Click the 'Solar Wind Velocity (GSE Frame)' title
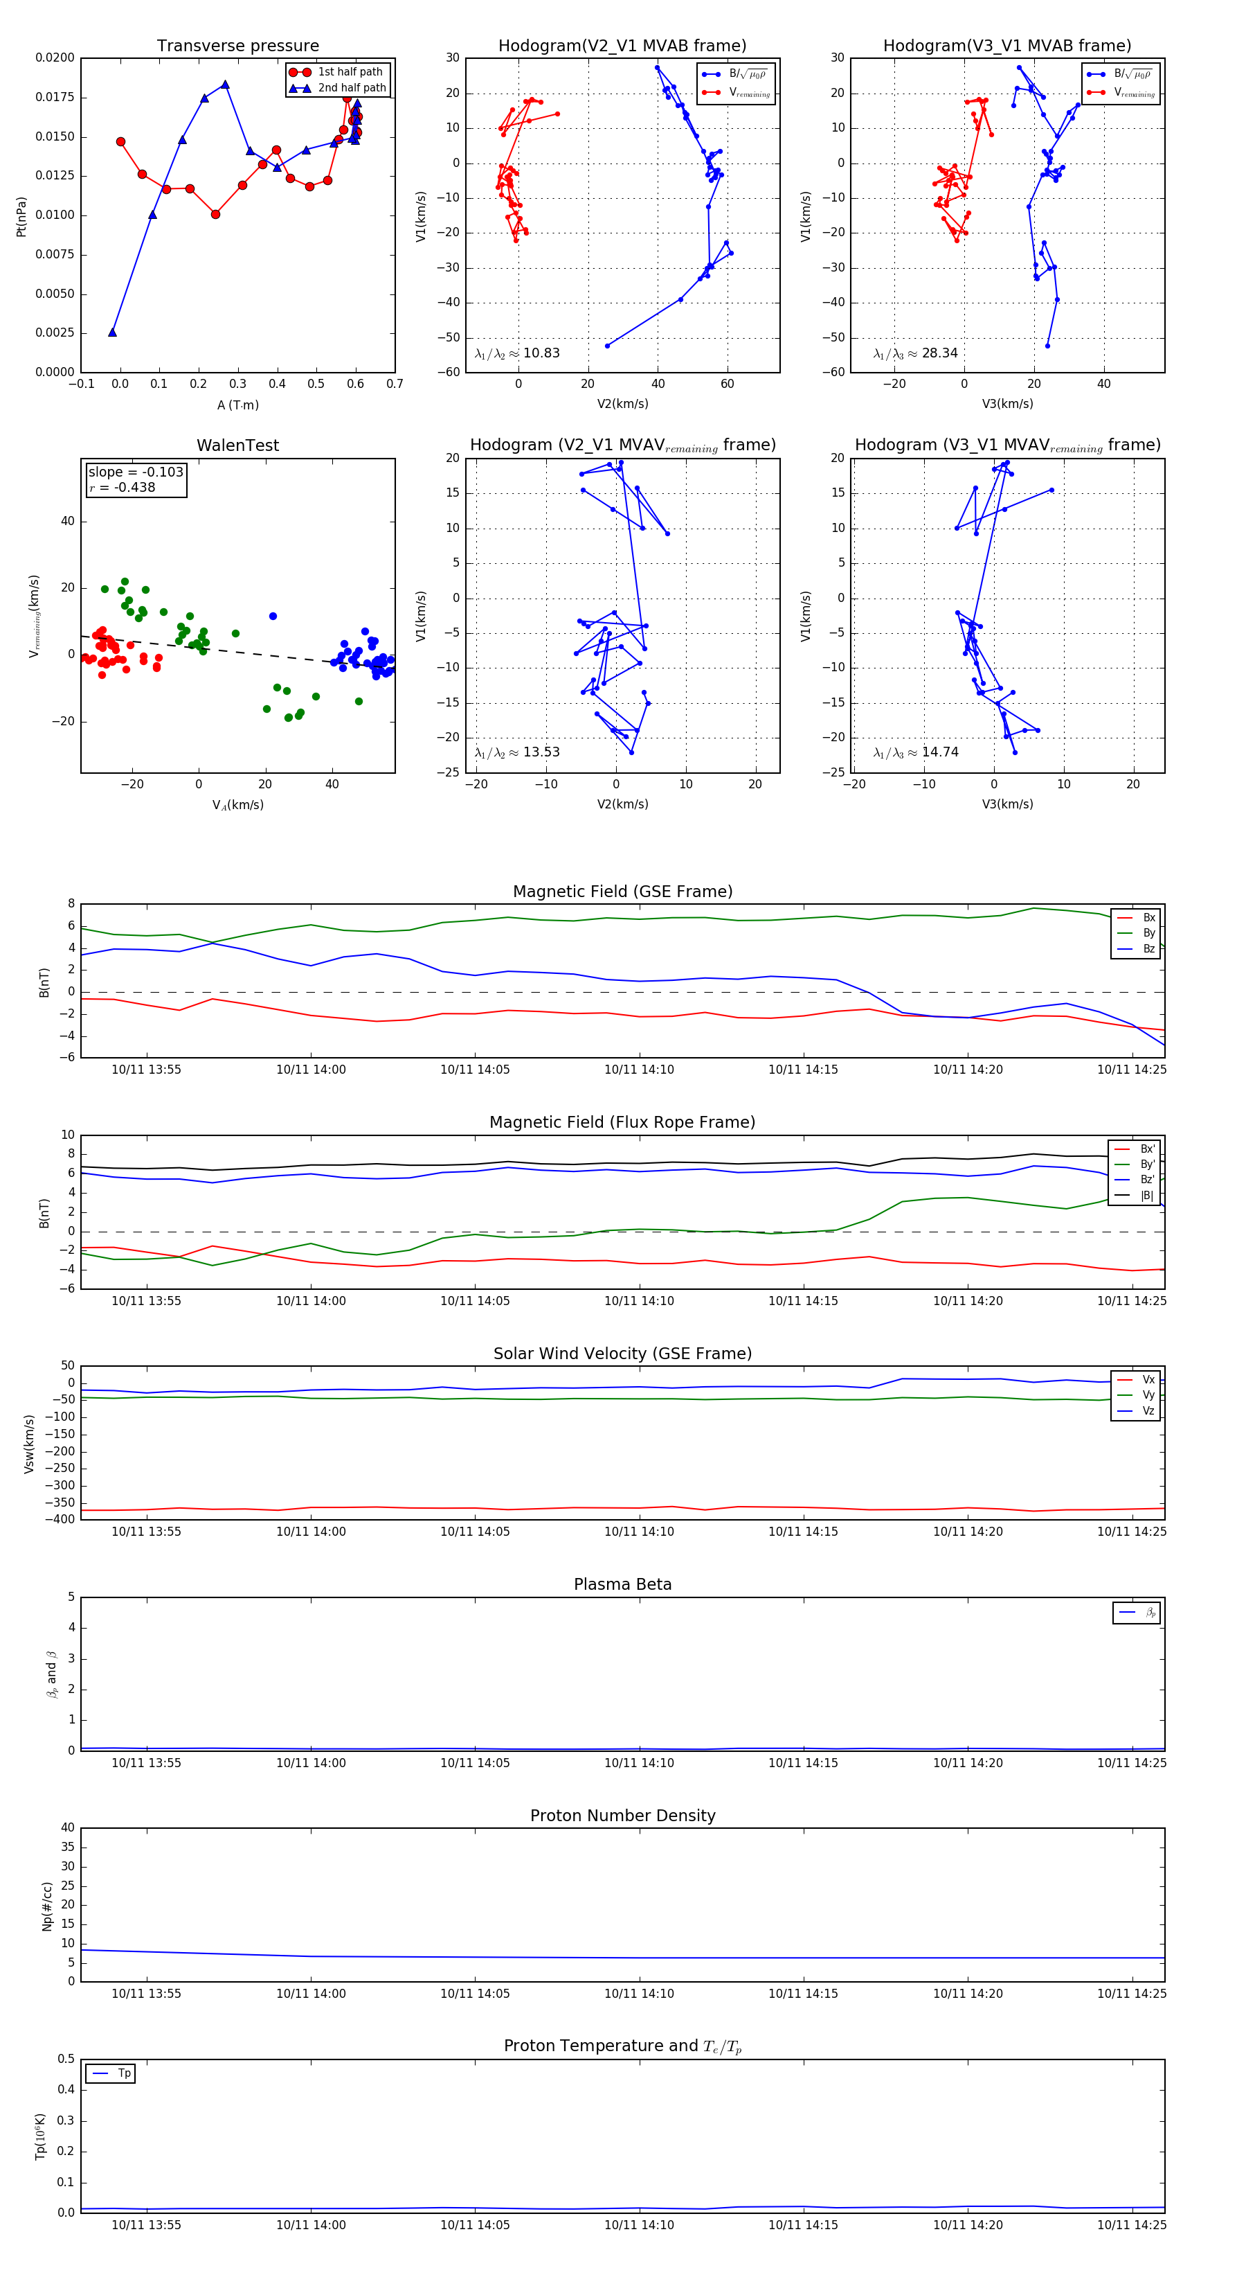This screenshot has height=2286, width=1246. pyautogui.click(x=622, y=1354)
